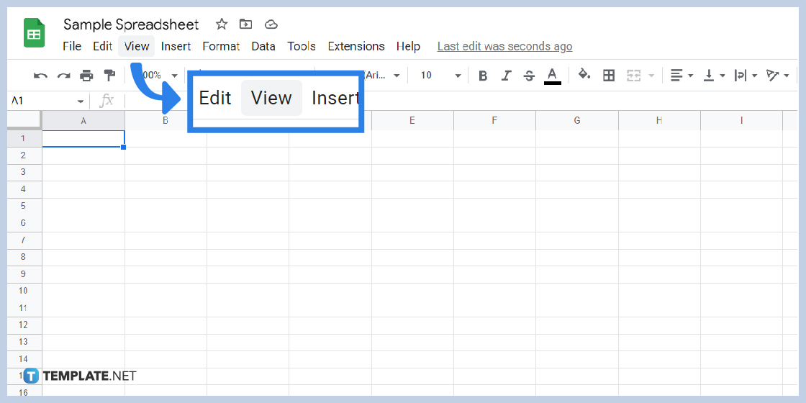Click the Move to folder icon
806x403 pixels.
click(x=245, y=24)
